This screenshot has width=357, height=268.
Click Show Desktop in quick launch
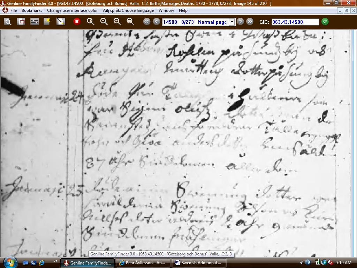click(25, 263)
